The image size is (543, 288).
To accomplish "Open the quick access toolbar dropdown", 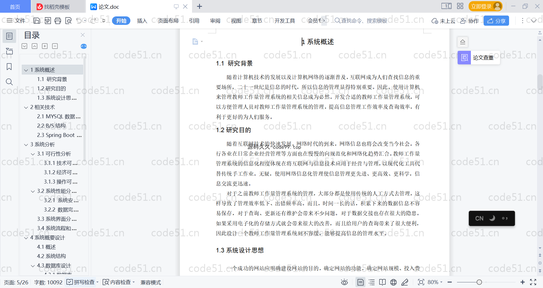I will (x=104, y=21).
